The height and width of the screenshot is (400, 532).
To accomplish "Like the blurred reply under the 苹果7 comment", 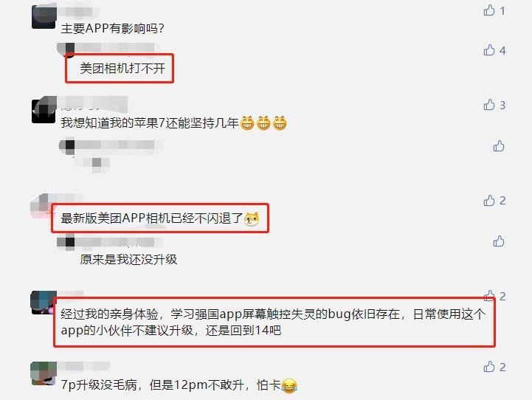I will (498, 146).
